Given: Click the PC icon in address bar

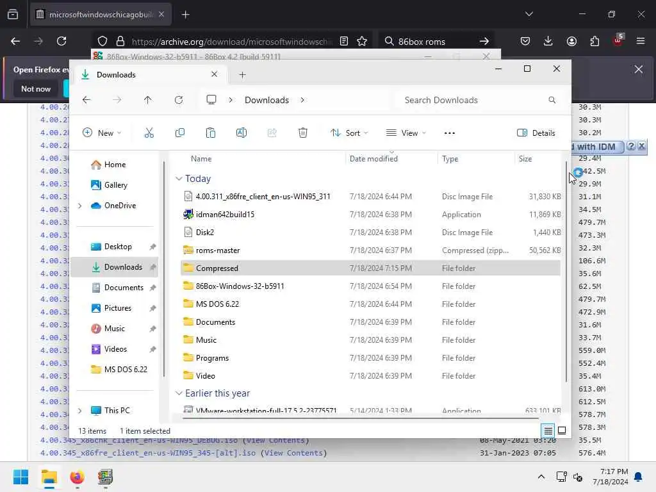Looking at the screenshot, I should click(211, 100).
